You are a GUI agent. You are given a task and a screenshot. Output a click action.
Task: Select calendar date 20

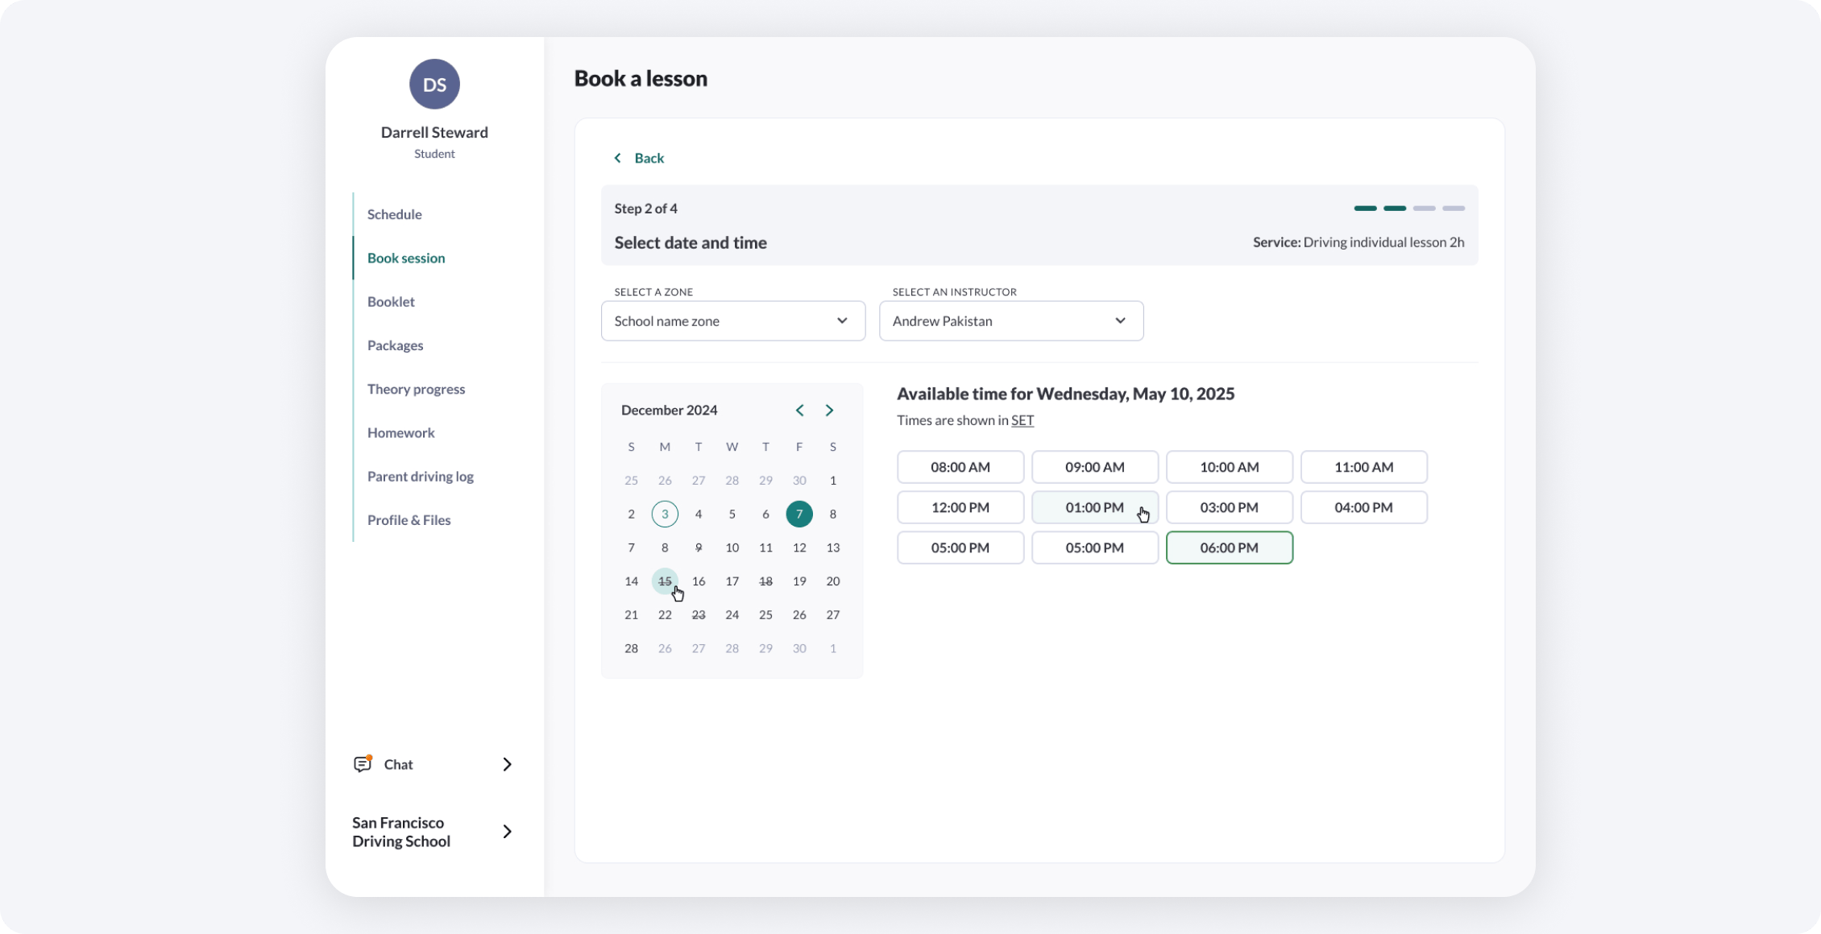coord(833,581)
